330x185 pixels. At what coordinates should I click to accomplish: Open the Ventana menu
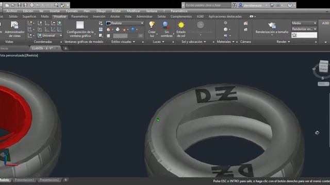coord(152,11)
